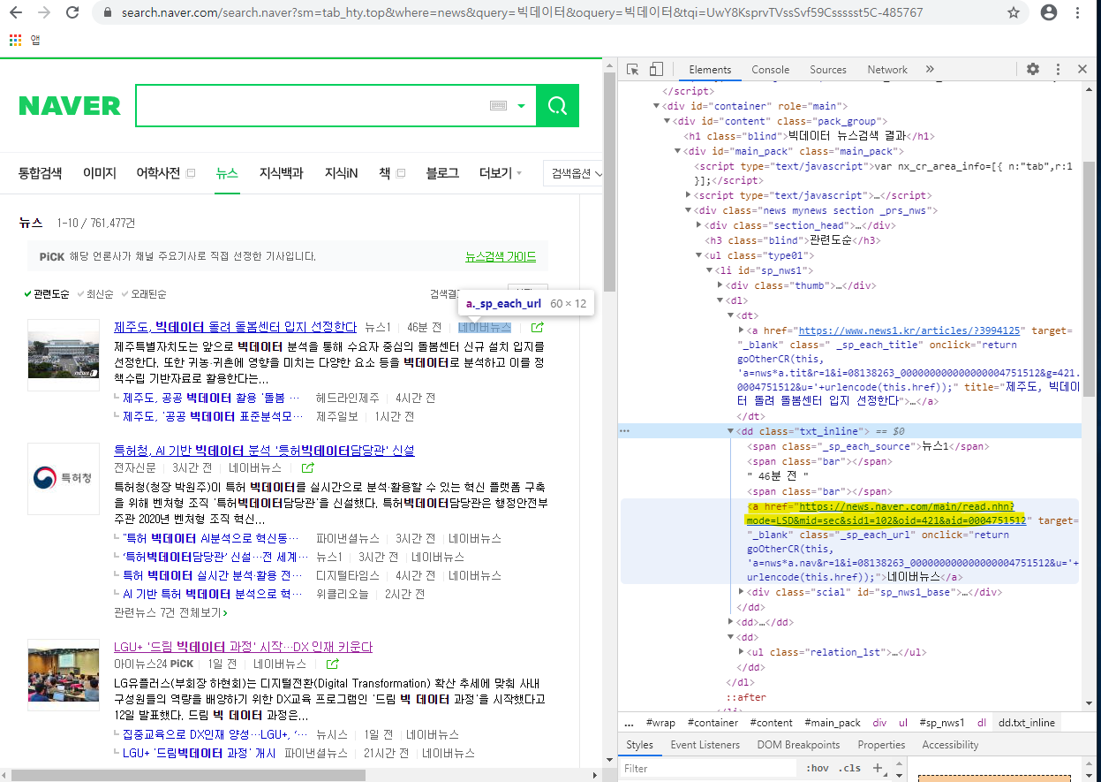
Task: Switch to the Console tab
Action: (770, 70)
